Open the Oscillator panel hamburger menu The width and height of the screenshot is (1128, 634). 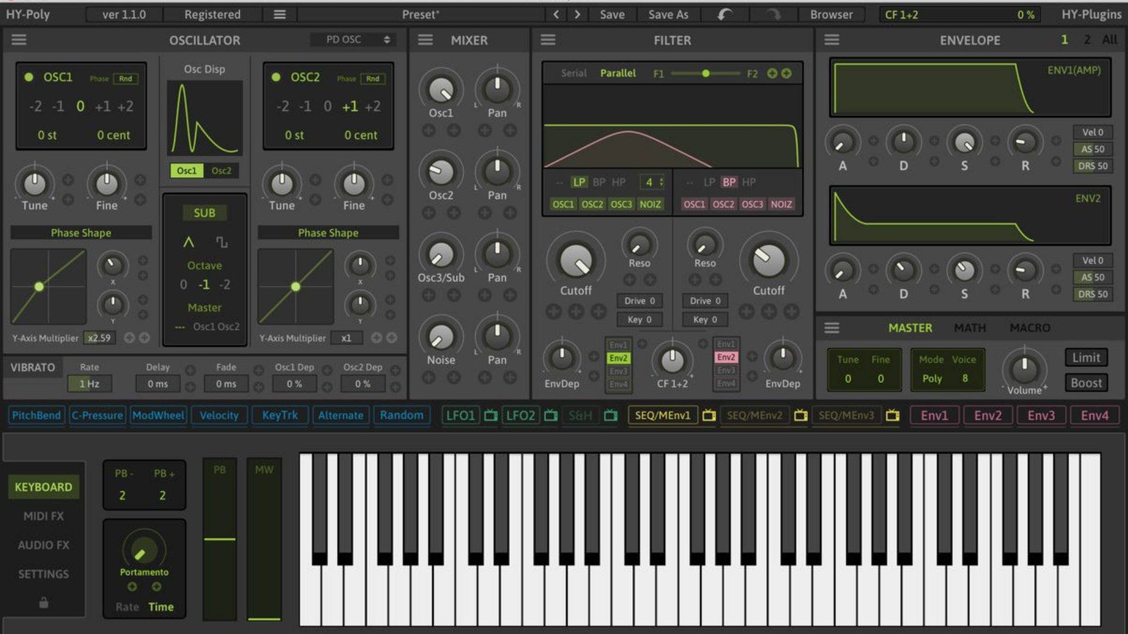19,40
